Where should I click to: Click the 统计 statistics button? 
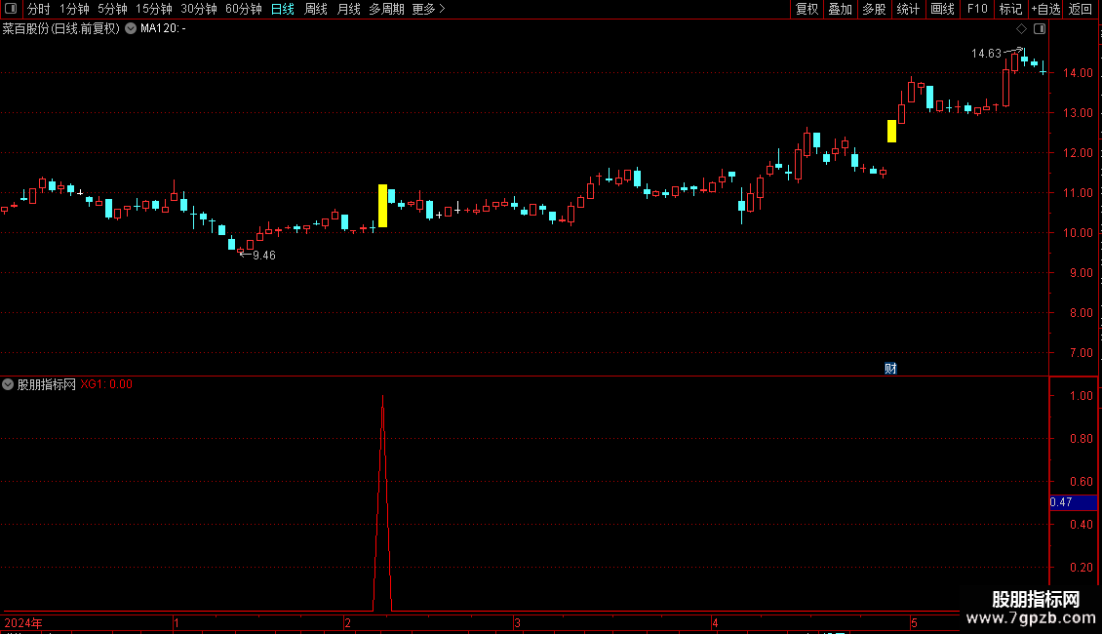point(908,9)
